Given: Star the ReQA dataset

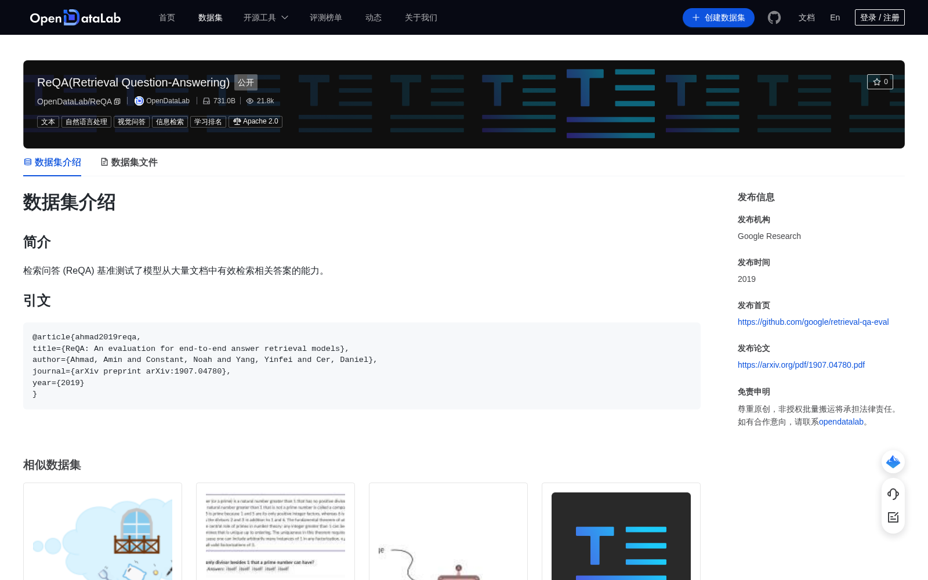Looking at the screenshot, I should tap(880, 82).
